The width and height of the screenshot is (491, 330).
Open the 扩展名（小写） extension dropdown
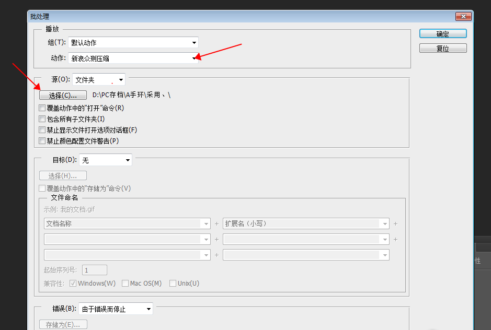tap(385, 223)
